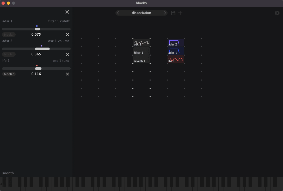Select the reverb 1 block

[x=141, y=59]
